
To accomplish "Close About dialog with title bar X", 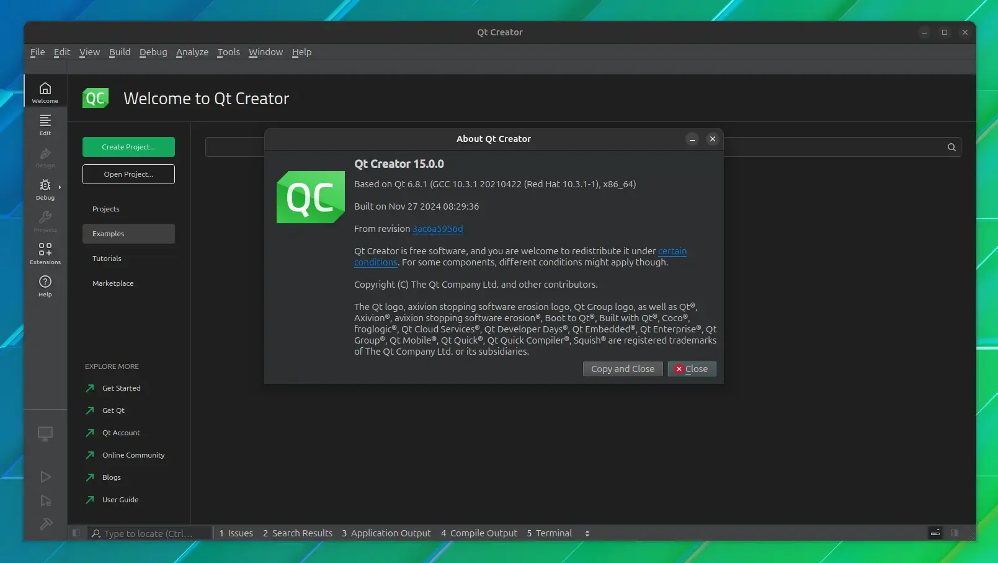I will coord(713,139).
